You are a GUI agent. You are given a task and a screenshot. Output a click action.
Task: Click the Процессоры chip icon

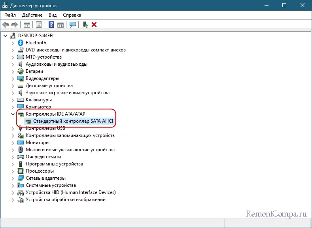(x=21, y=171)
